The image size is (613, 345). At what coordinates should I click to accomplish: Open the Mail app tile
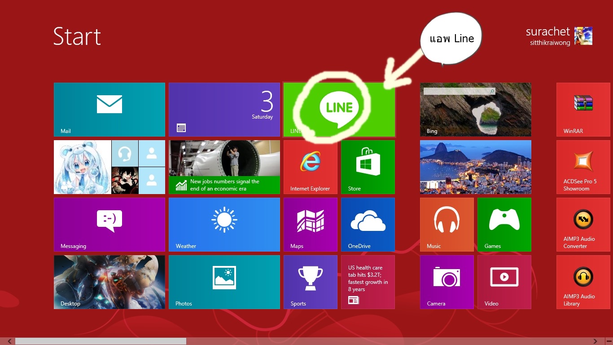click(109, 110)
